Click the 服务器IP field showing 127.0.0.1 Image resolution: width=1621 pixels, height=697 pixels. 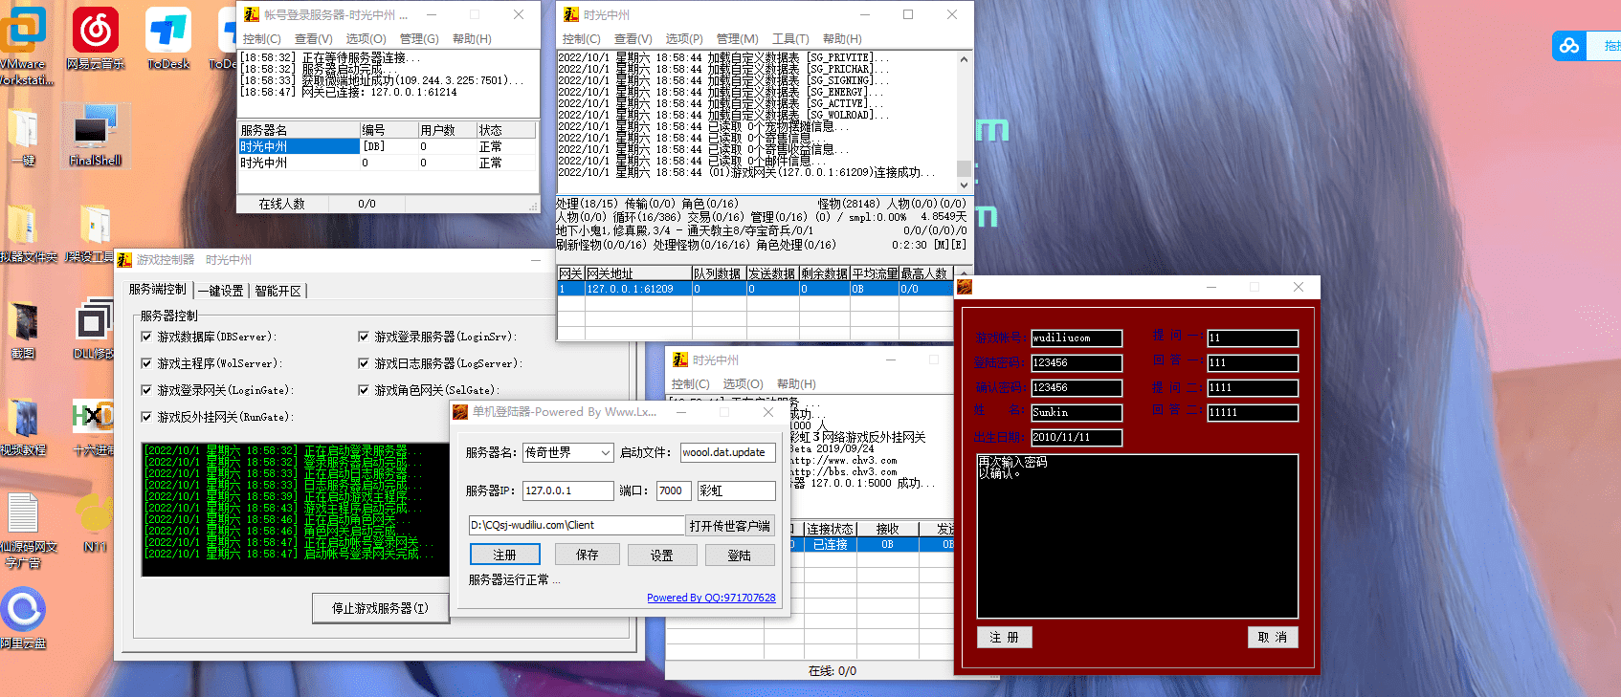(567, 490)
